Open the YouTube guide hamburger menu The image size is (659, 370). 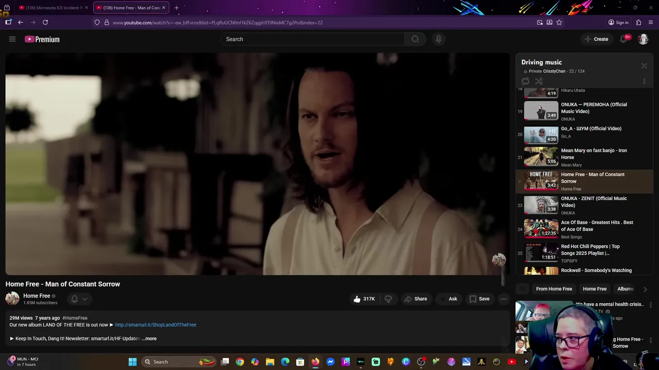pyautogui.click(x=12, y=39)
